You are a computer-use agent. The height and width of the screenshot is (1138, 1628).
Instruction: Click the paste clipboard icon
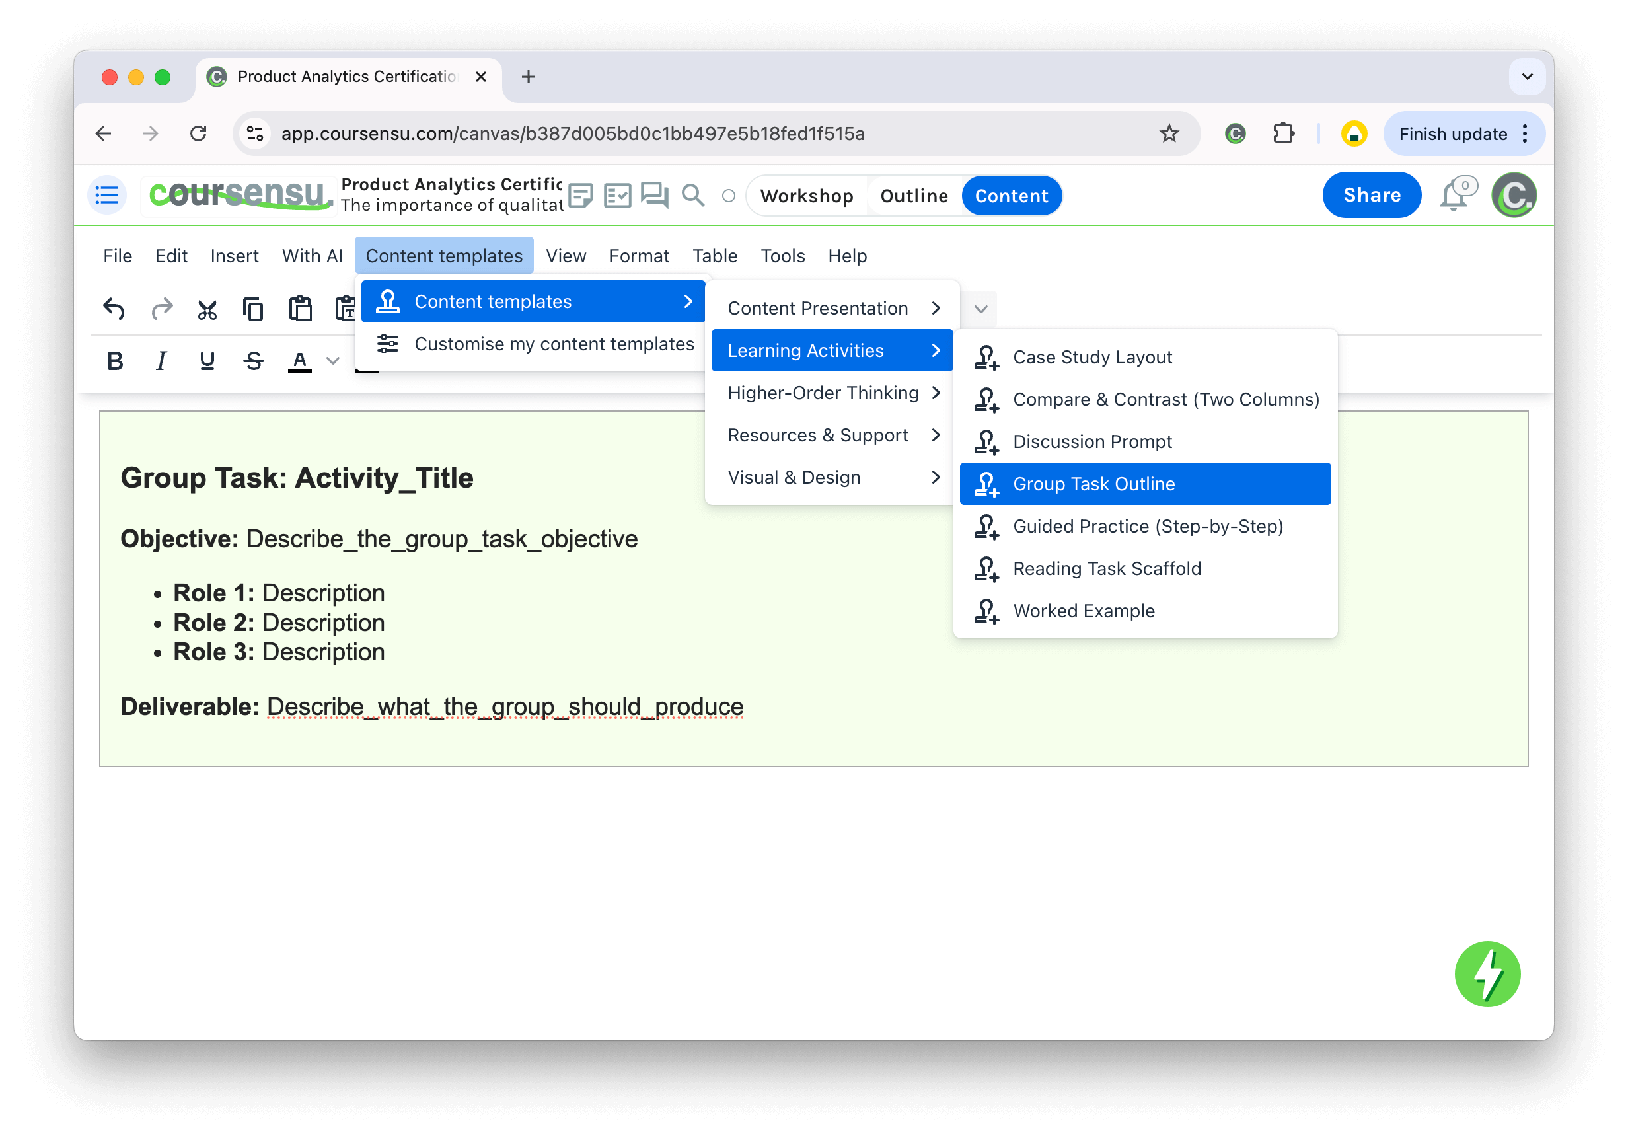300,309
